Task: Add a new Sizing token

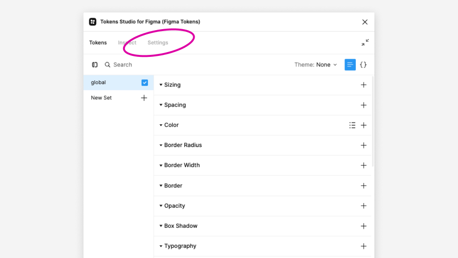Action: 364,85
